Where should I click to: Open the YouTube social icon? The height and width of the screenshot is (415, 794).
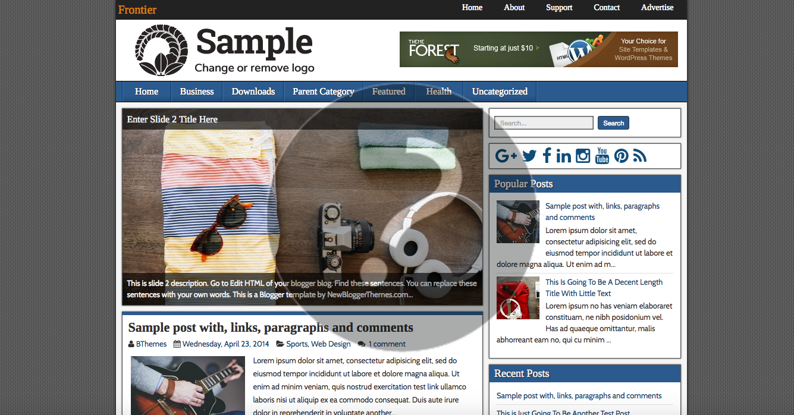click(x=602, y=156)
